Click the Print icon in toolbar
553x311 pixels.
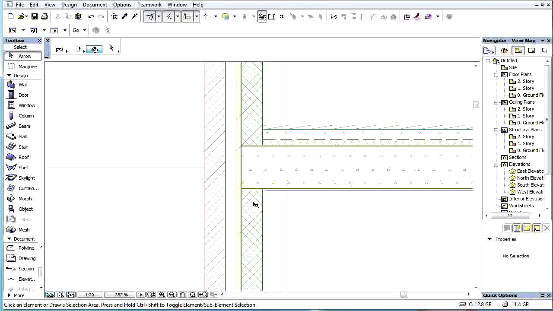point(44,16)
